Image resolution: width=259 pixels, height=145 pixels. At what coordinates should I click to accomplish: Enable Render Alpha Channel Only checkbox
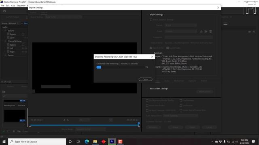[x=181, y=110]
